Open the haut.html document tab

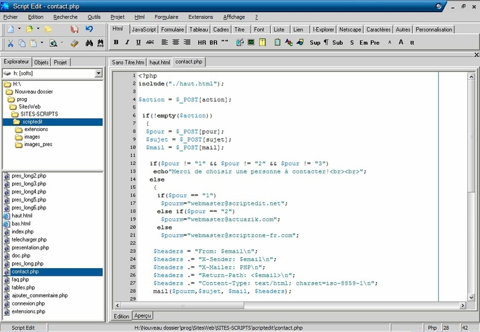(160, 62)
